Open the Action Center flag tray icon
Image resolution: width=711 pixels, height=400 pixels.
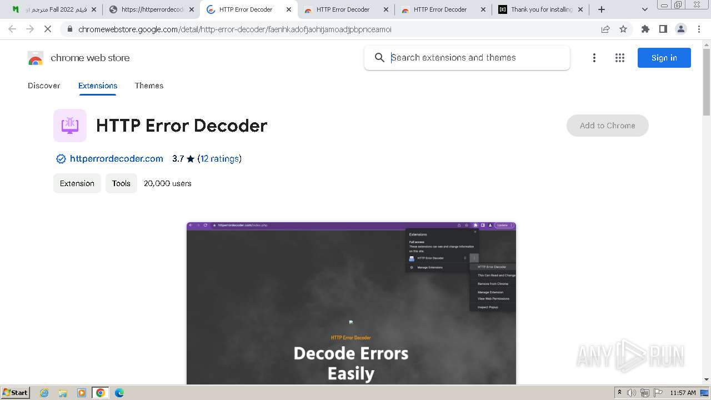pos(658,393)
